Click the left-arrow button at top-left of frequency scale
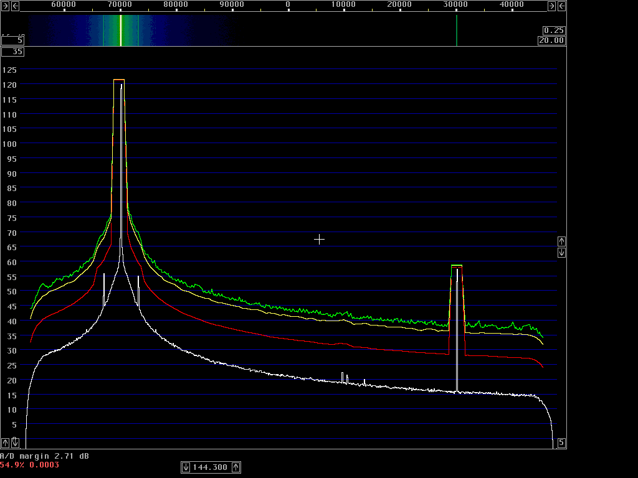The height and width of the screenshot is (478, 638). [x=15, y=6]
